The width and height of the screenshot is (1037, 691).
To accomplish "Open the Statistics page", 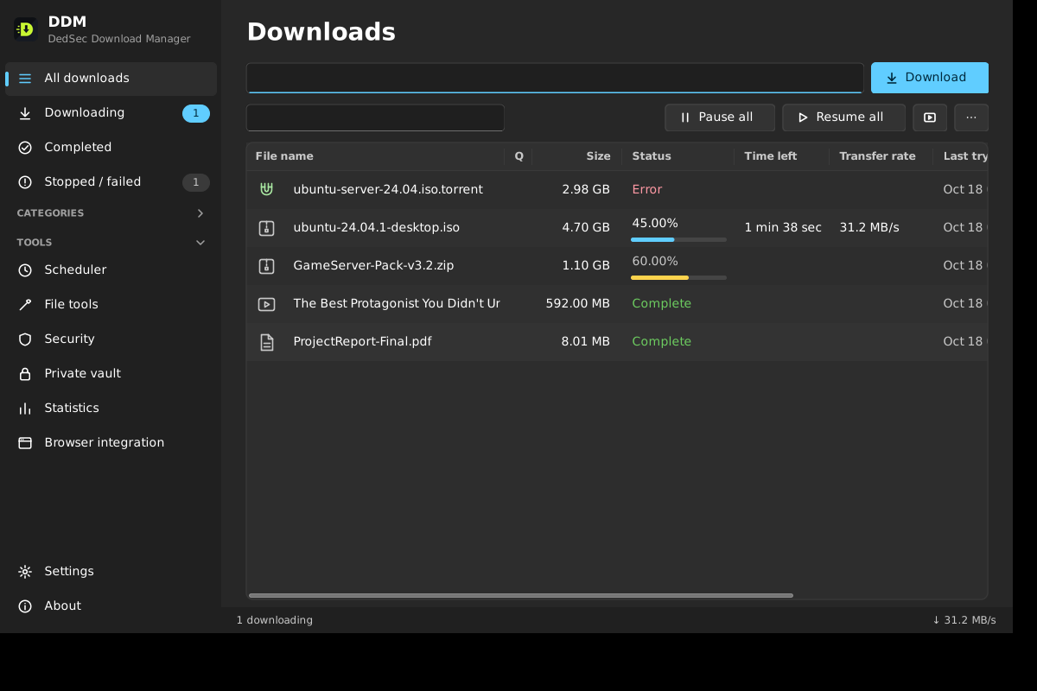I will (111, 409).
